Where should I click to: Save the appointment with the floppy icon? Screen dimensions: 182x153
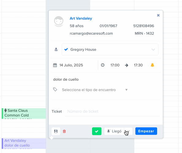pyautogui.click(x=56, y=131)
